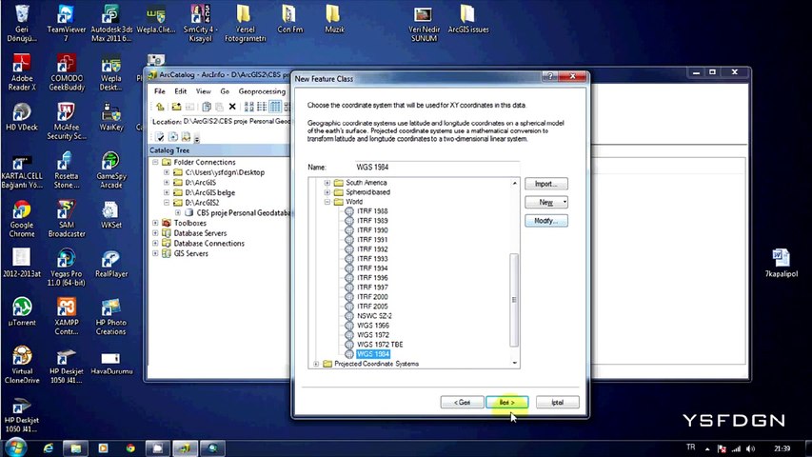Select the ITRF 2000 coordinate system
Image resolution: width=812 pixels, height=457 pixels.
point(372,297)
